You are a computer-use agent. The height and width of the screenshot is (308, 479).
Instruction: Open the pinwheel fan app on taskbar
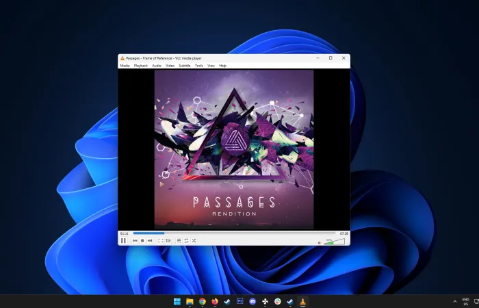click(x=265, y=302)
